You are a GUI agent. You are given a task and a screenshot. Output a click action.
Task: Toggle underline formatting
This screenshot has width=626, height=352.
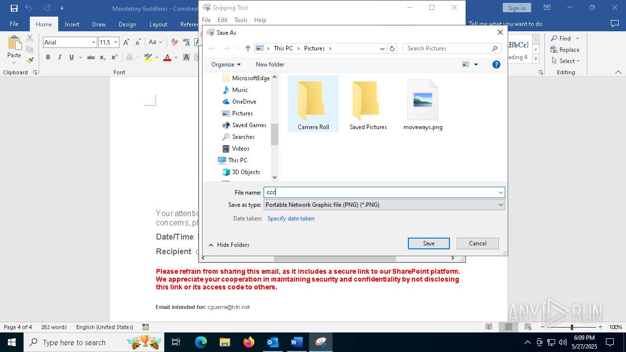click(71, 57)
